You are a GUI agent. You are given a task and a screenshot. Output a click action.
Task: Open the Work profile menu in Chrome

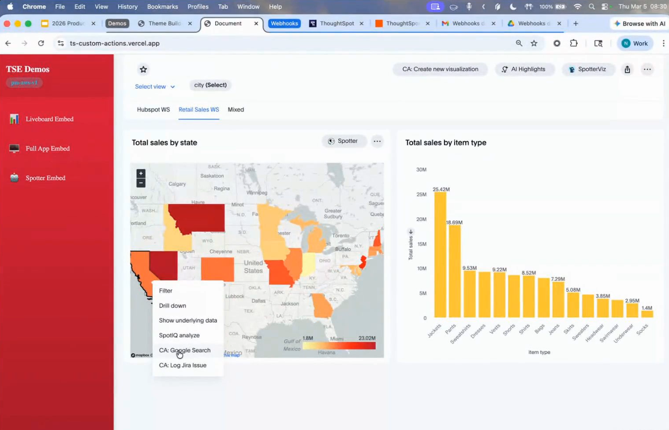[x=635, y=43]
